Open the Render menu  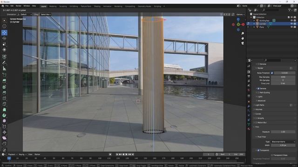(19, 6)
